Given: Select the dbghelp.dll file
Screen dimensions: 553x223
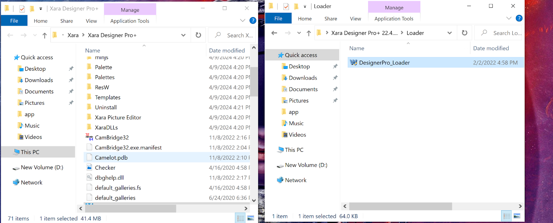Looking at the screenshot, I should point(109,178).
